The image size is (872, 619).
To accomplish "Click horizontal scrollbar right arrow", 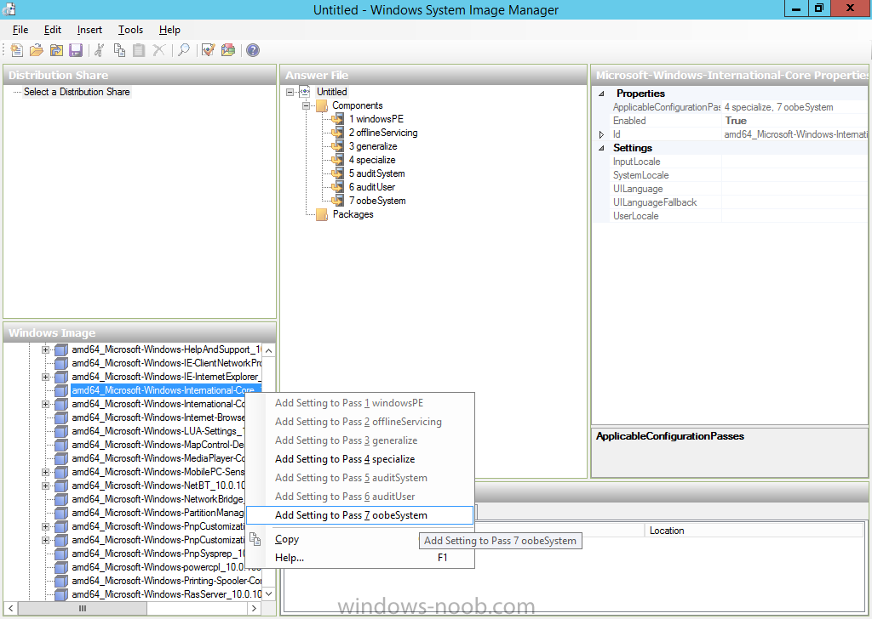I will coord(254,609).
